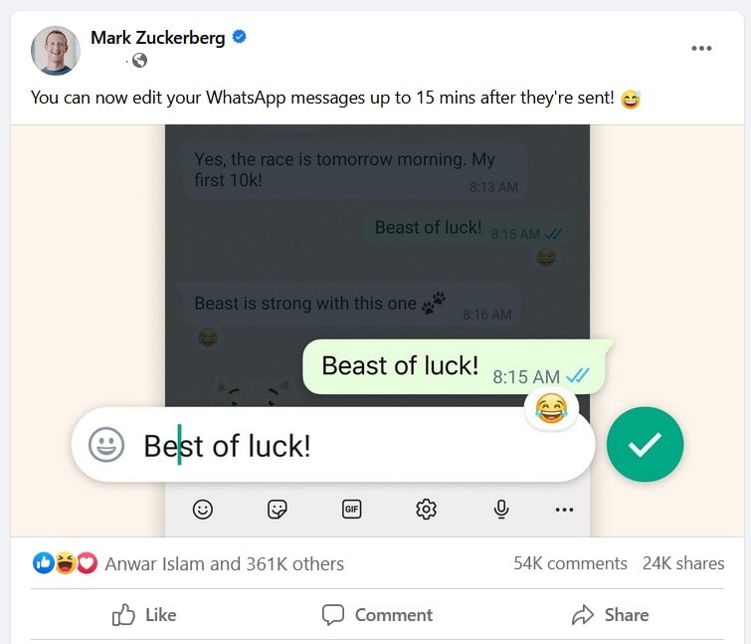Click Mark Zuckerberg's profile picture
This screenshot has width=751, height=644.
coord(56,51)
